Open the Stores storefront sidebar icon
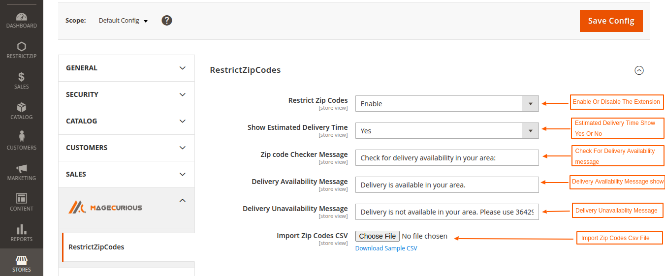This screenshot has height=276, width=665. tap(21, 263)
